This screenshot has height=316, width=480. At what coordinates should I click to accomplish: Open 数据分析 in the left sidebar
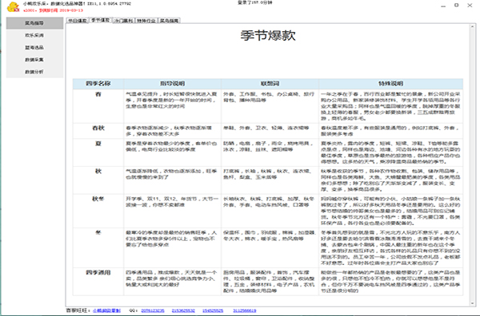pos(34,72)
